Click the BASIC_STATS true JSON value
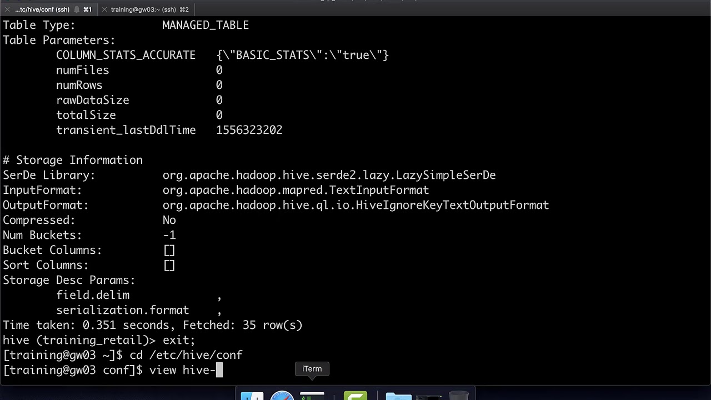Image resolution: width=711 pixels, height=400 pixels. click(x=302, y=55)
